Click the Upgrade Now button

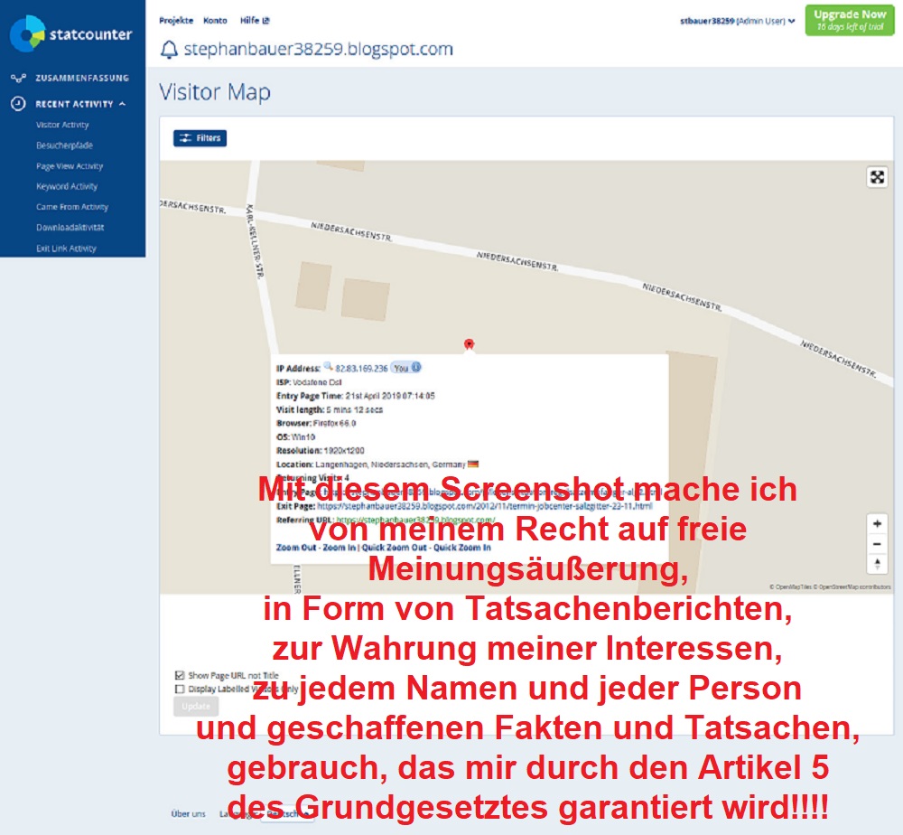(x=850, y=20)
